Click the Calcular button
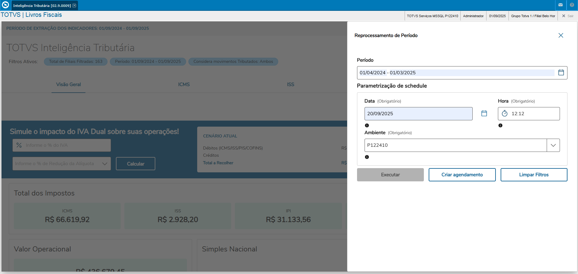Image resolution: width=578 pixels, height=274 pixels. pos(135,164)
